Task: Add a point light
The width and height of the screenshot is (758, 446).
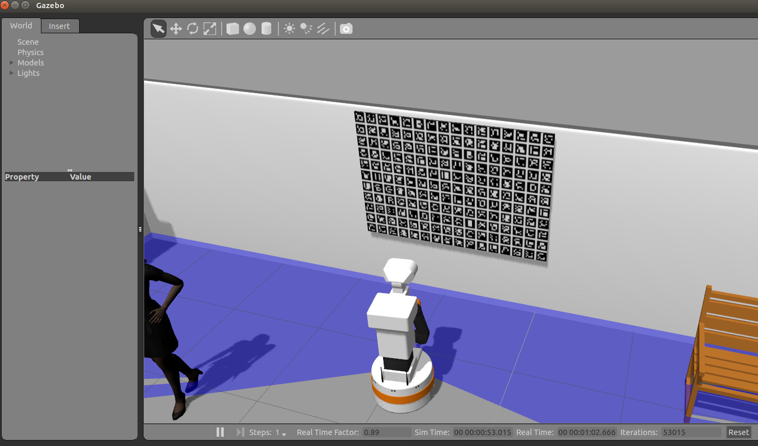Action: tap(289, 29)
